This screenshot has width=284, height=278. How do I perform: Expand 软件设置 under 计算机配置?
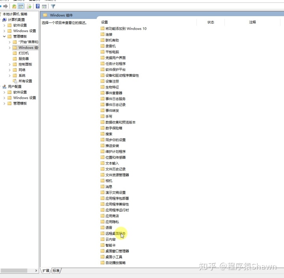(4, 25)
